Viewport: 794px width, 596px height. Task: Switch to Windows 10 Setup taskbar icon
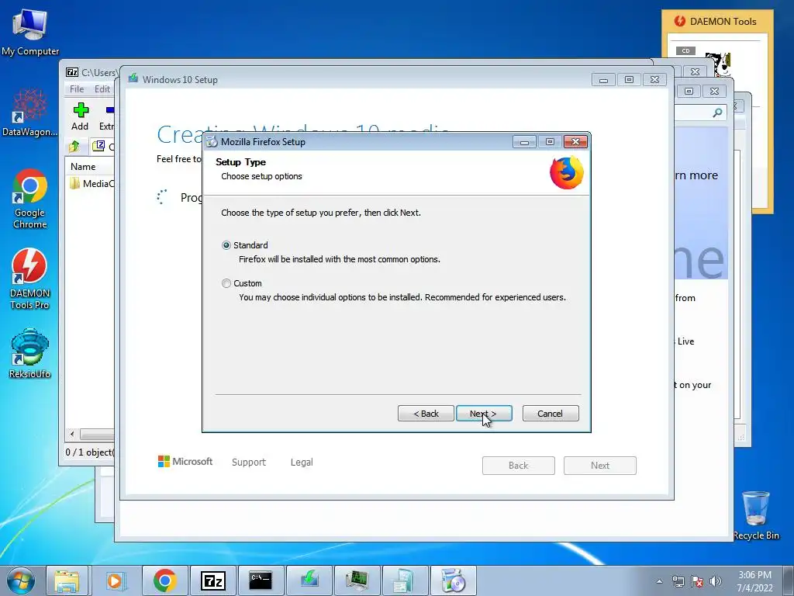click(309, 580)
